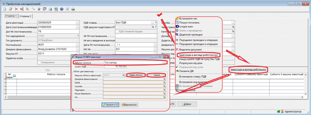Click the new document toolbar icon
Image resolution: width=311 pixels, height=115 pixels.
[x=5, y=9]
